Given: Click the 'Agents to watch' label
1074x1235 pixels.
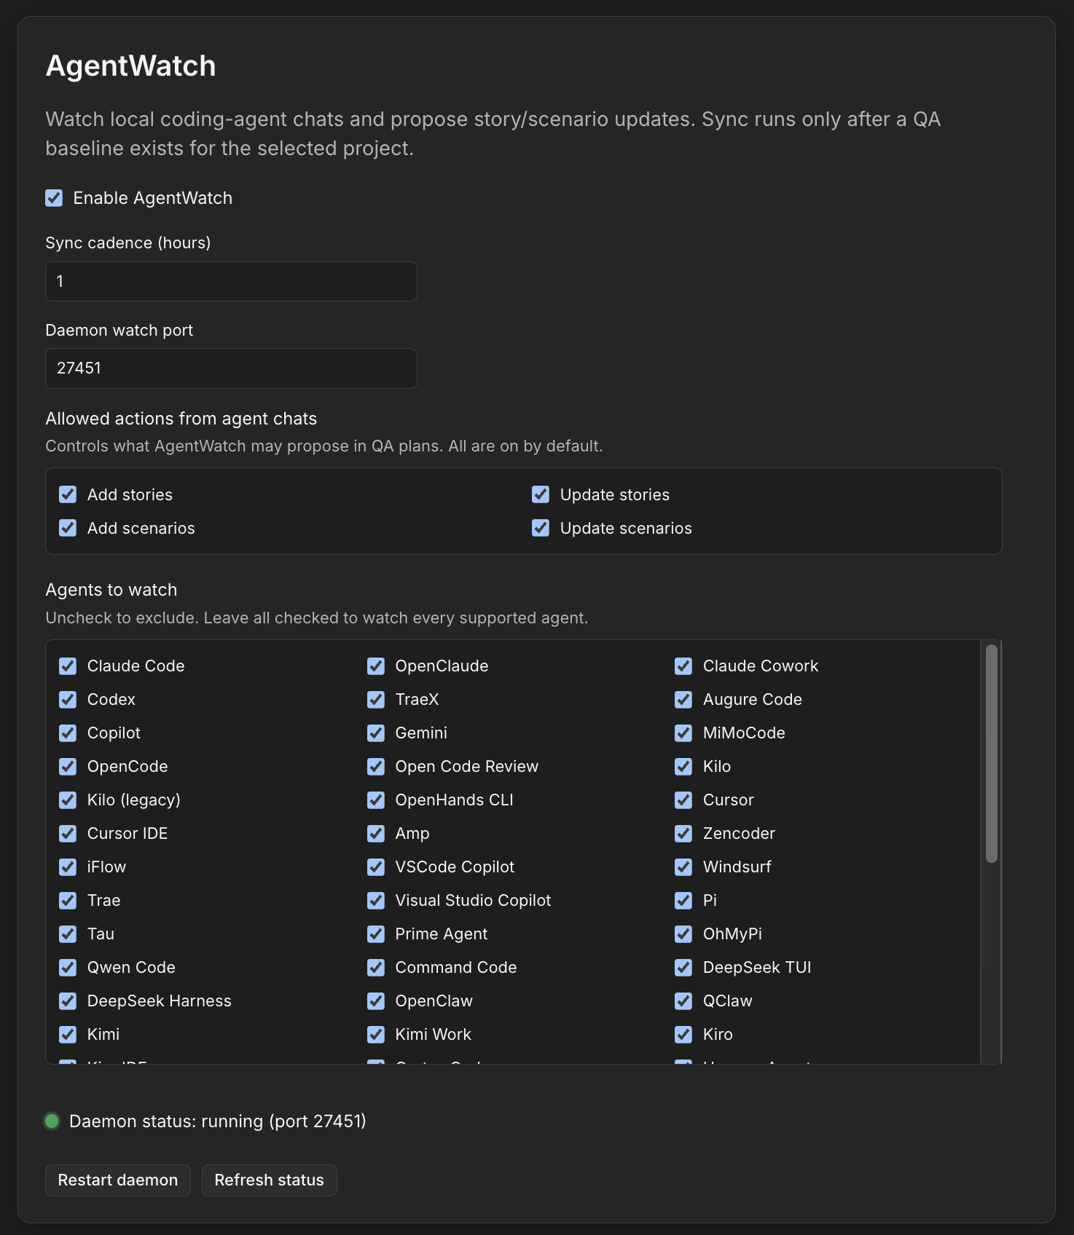Looking at the screenshot, I should pyautogui.click(x=111, y=590).
